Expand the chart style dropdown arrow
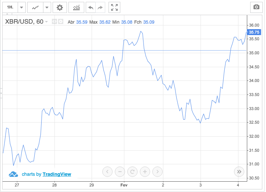This screenshot has width=266, height=192. (47, 7)
